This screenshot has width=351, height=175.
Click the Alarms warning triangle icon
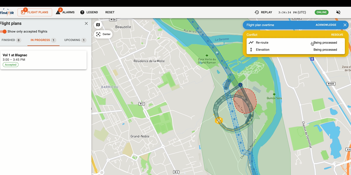(58, 12)
